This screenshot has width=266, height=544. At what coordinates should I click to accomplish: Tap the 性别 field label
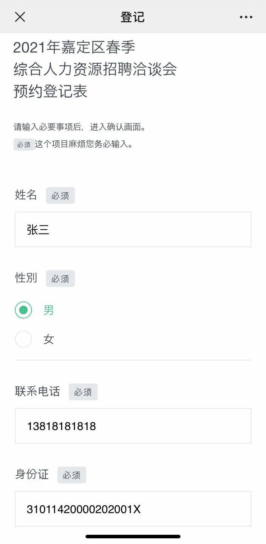tap(26, 278)
